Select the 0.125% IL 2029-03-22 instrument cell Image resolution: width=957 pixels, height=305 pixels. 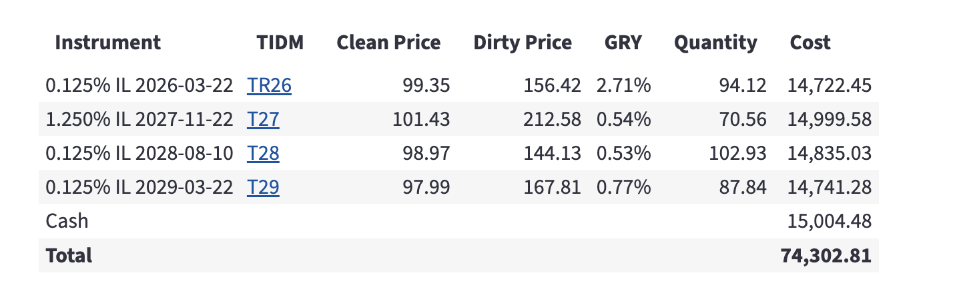(x=139, y=187)
